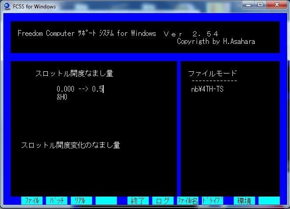
Task: Maximize the FCSS for Windows window
Action: 260,5
